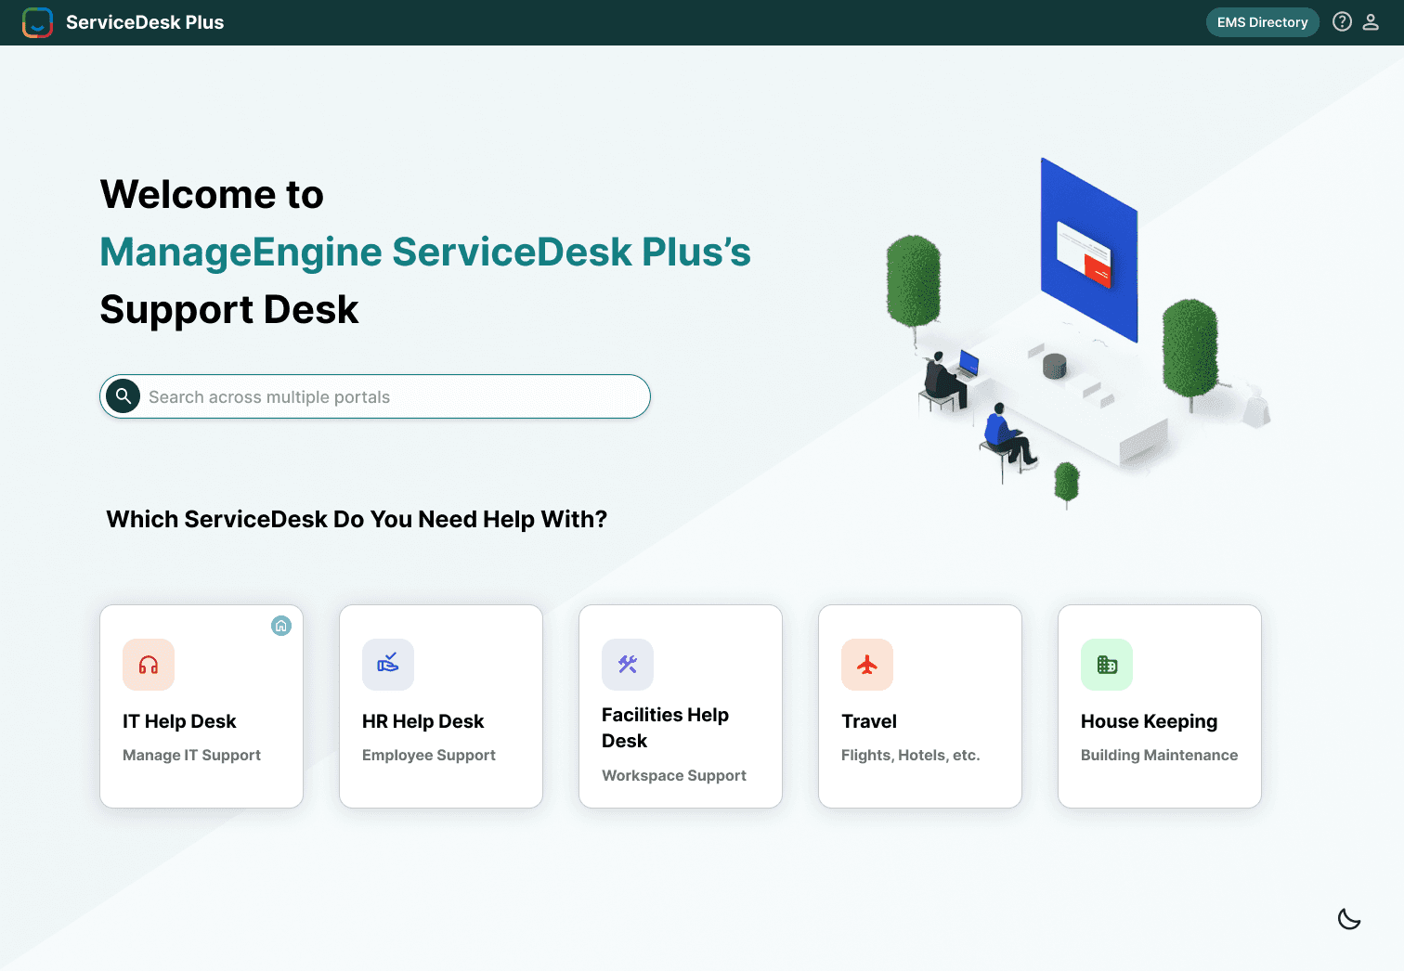
Task: Click the Employee Support text
Action: tap(429, 756)
